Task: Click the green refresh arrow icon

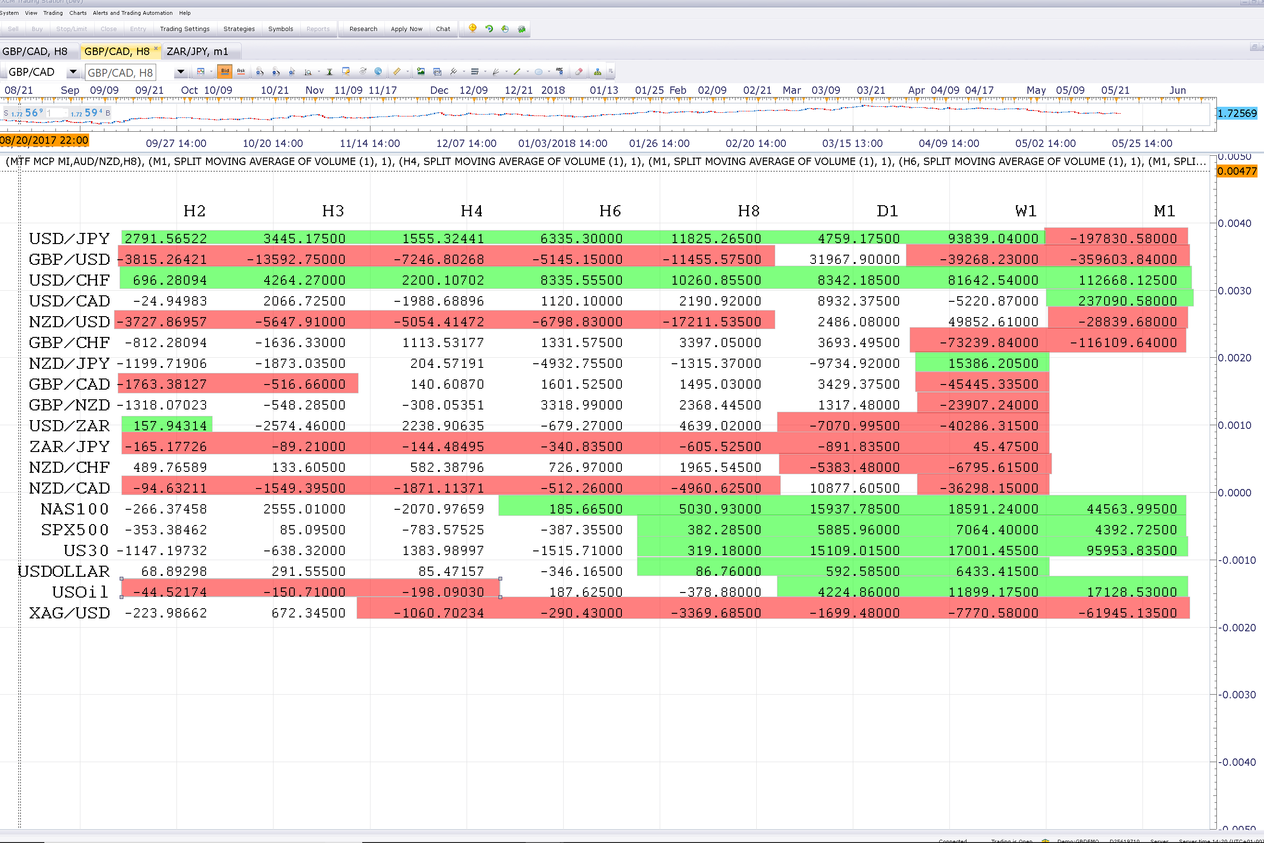Action: [x=489, y=29]
